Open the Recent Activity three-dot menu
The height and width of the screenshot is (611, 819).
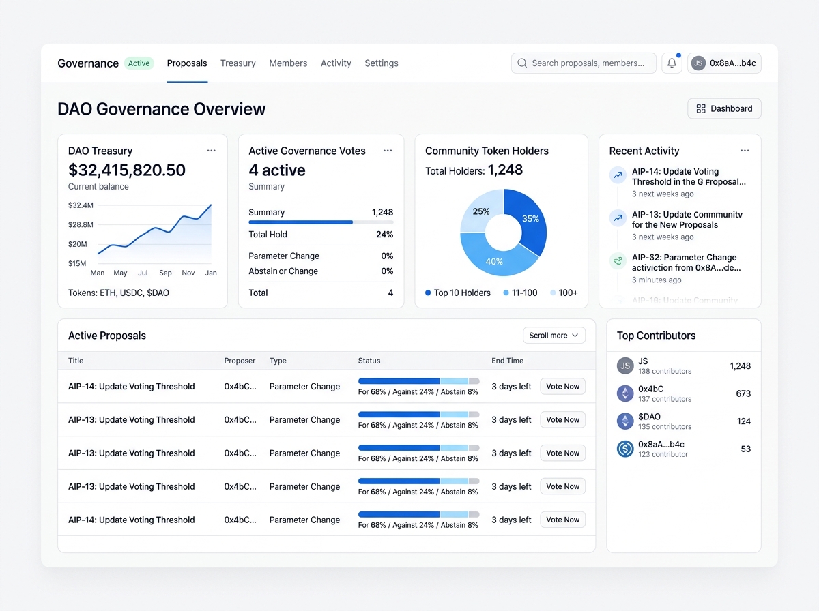745,151
